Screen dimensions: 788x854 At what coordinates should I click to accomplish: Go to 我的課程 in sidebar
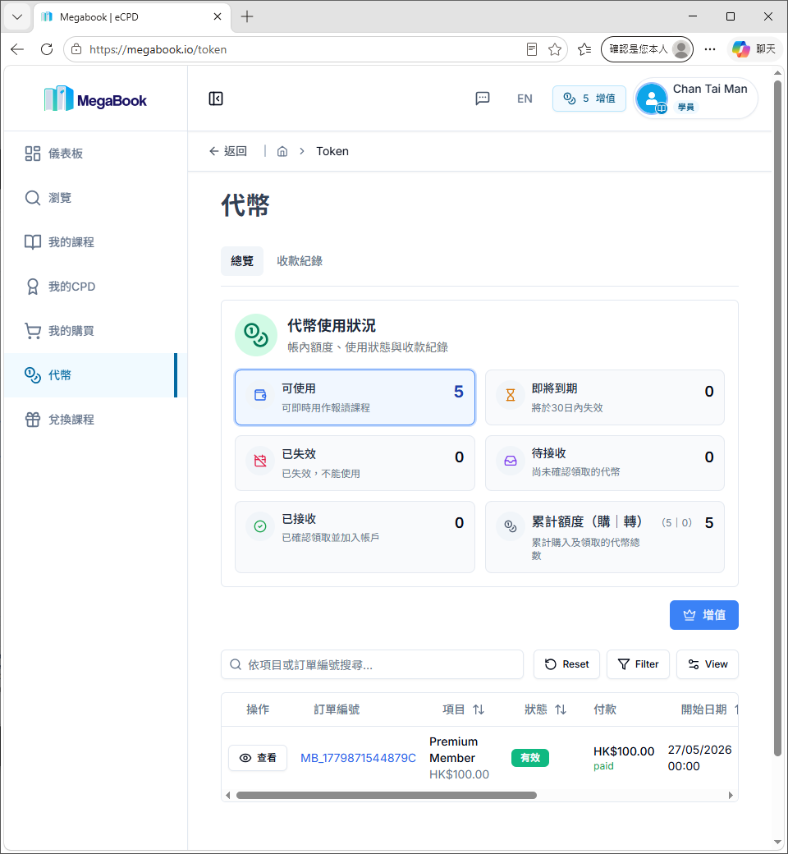click(x=95, y=241)
